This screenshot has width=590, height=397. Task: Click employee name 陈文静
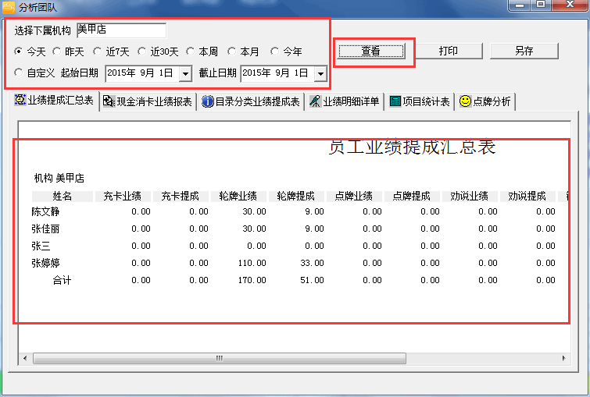click(45, 212)
